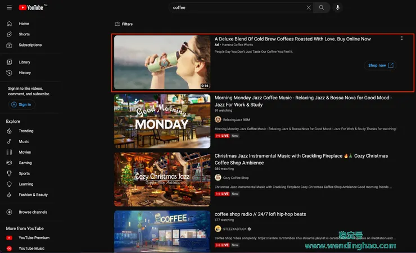Open the Library section

click(x=25, y=62)
